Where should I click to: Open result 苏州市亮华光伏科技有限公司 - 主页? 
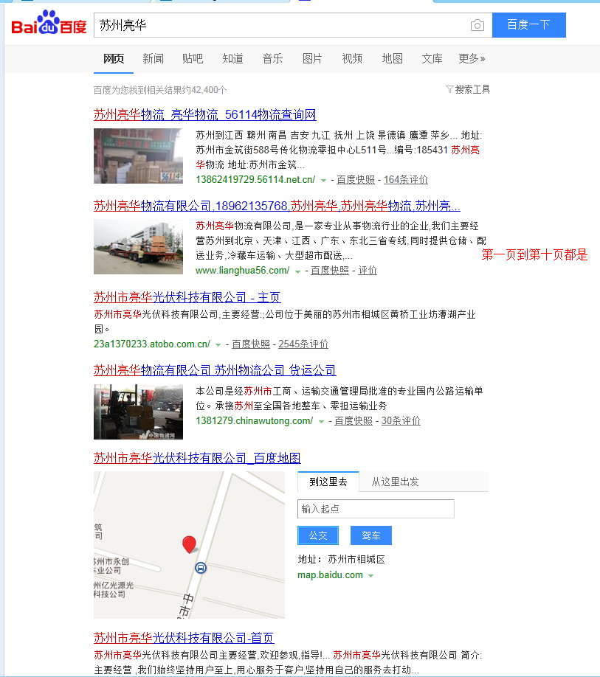tap(187, 297)
